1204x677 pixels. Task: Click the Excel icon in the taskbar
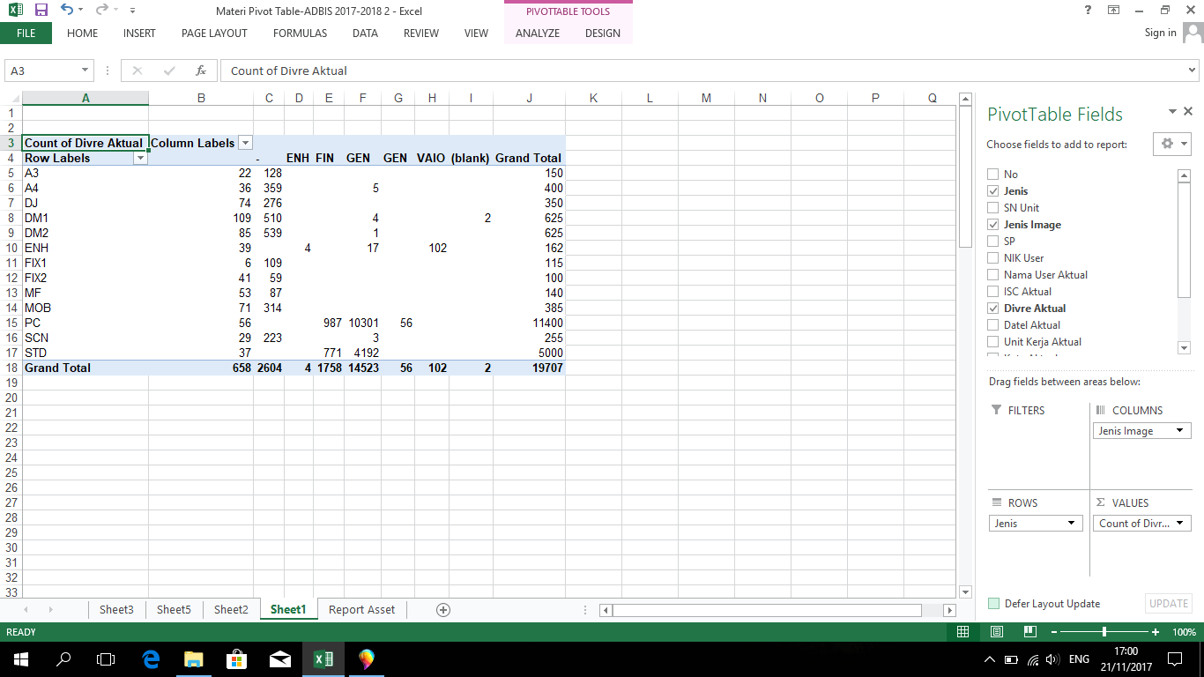click(x=324, y=659)
